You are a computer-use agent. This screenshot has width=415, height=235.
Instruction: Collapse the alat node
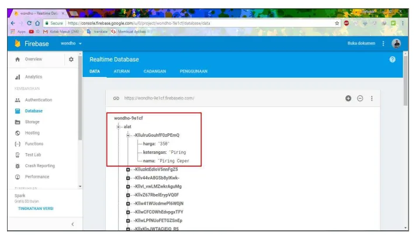point(118,127)
